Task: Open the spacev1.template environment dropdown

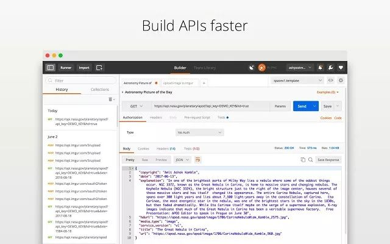Action: tap(297, 81)
